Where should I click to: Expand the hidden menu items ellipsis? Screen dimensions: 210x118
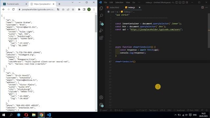pos(139,2)
